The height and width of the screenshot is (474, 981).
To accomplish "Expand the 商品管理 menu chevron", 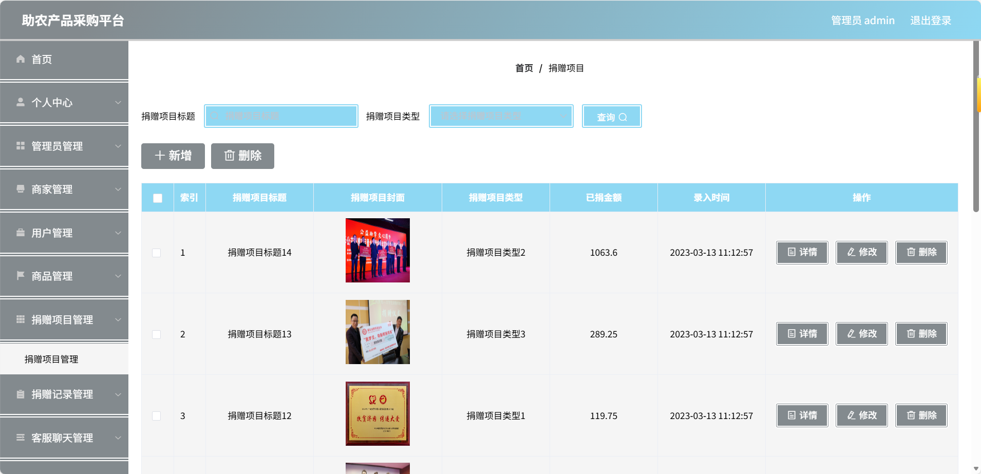I will click(x=118, y=276).
